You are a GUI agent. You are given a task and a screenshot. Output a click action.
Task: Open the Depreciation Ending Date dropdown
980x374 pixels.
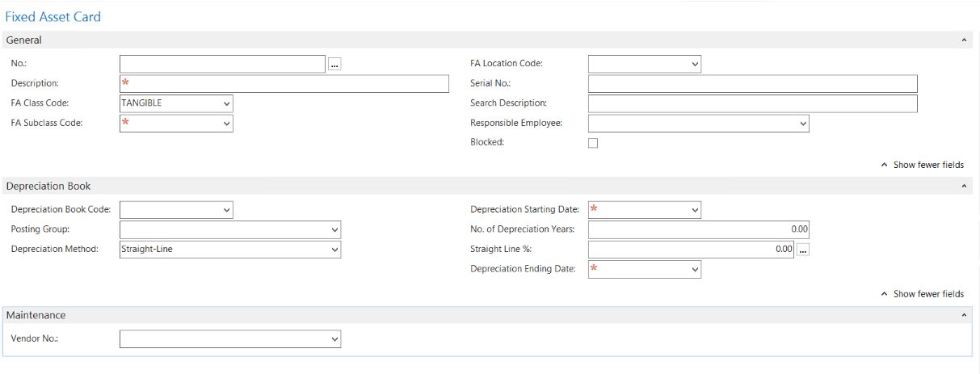click(694, 270)
